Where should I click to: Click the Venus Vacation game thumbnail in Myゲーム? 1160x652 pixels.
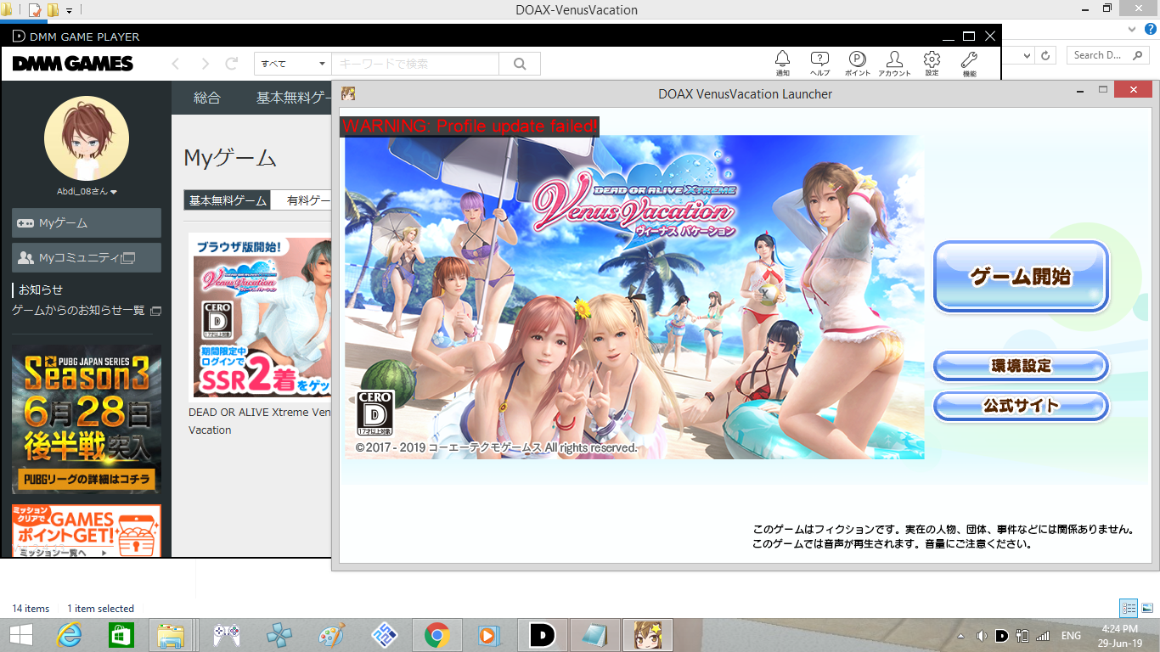[264, 316]
